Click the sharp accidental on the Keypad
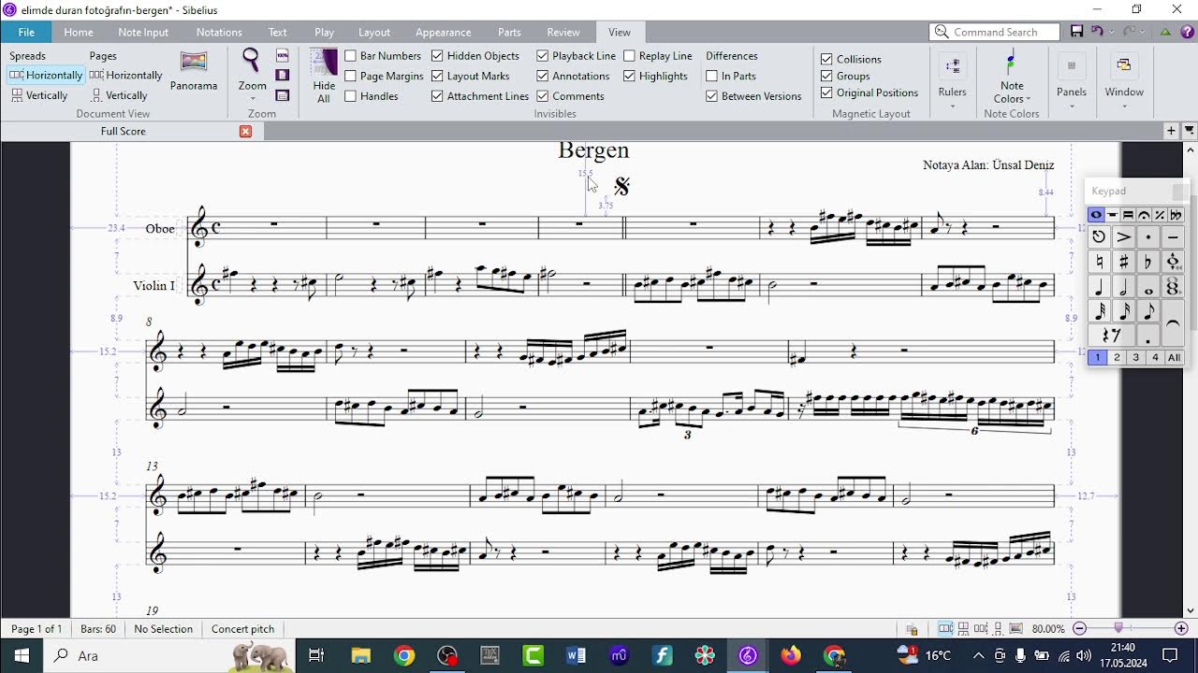 click(x=1123, y=262)
